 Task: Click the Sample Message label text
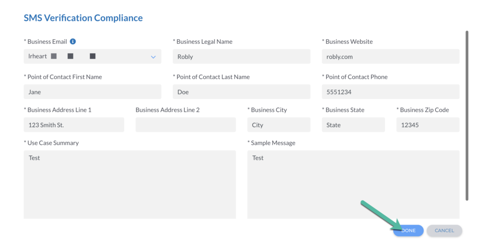tap(272, 143)
